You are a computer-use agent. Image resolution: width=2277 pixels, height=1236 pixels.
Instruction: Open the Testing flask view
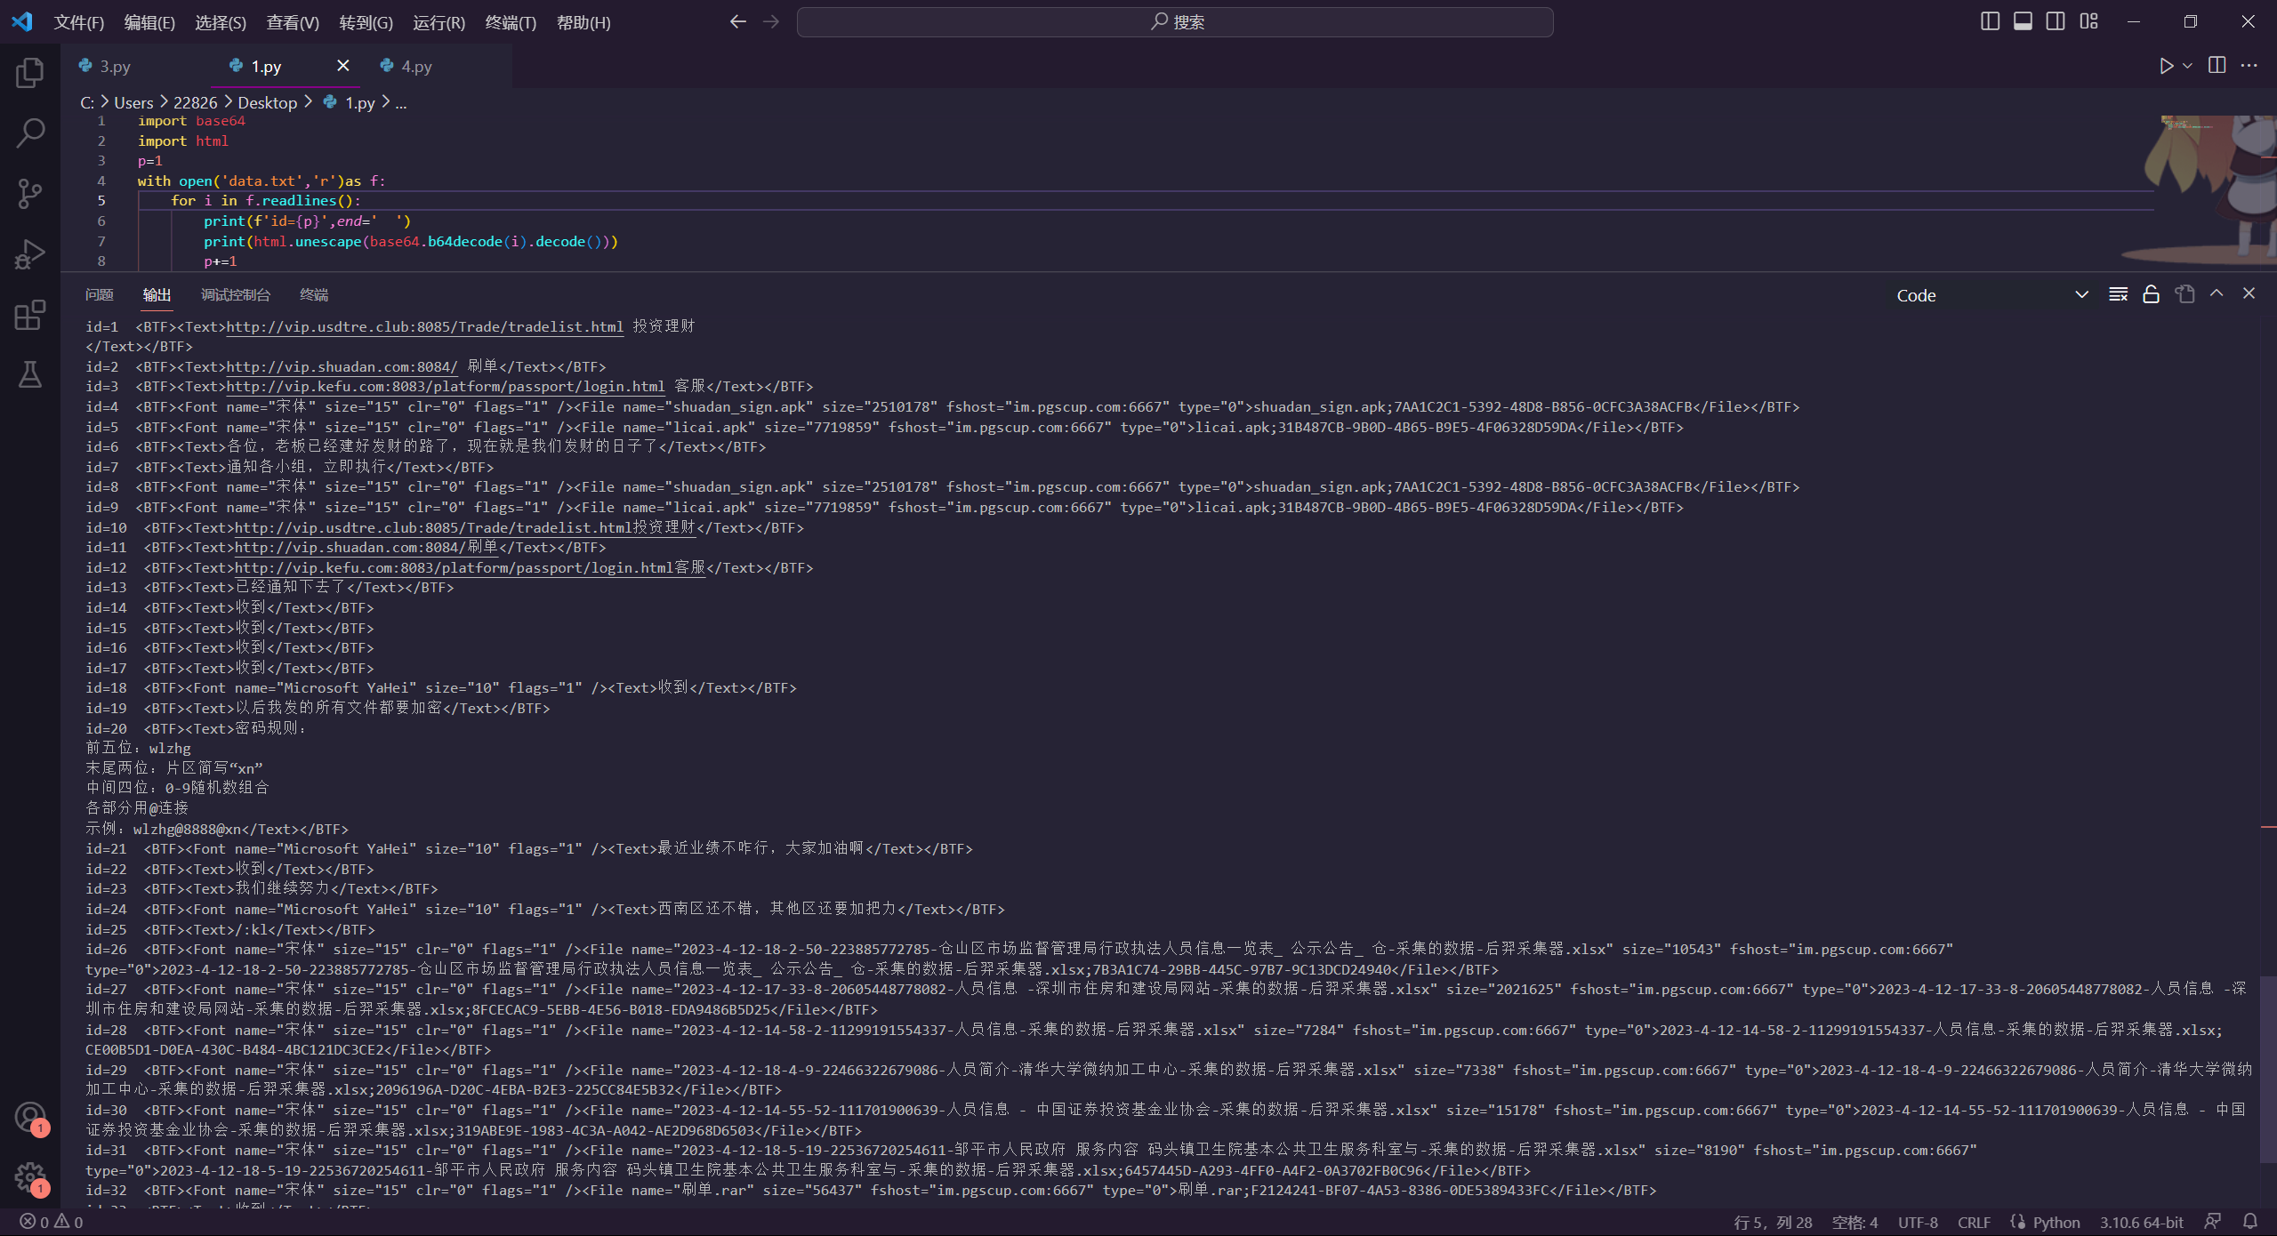click(30, 374)
